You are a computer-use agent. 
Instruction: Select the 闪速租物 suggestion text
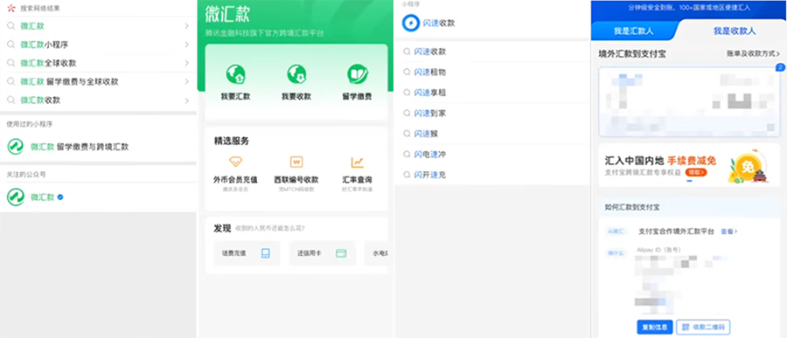(x=430, y=72)
